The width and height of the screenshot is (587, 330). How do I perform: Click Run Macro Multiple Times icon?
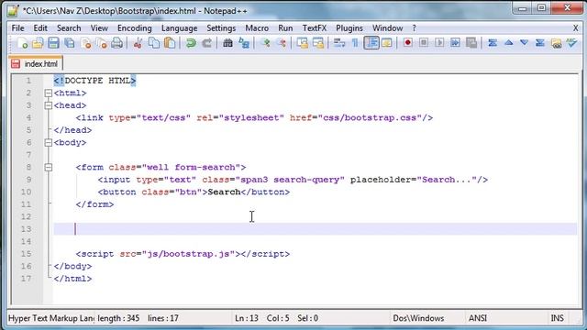455,43
